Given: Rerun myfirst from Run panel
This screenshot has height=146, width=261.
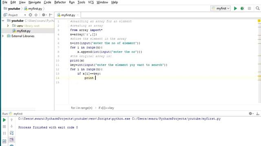Looking at the screenshot, I should click(4, 120).
